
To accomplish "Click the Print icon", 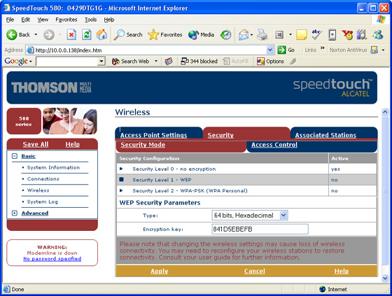I will pyautogui.click(x=262, y=35).
